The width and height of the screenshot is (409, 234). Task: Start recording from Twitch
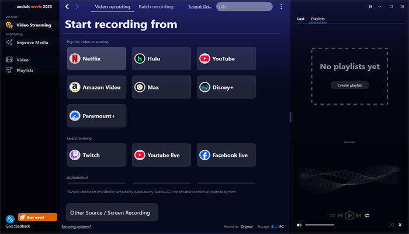click(x=96, y=155)
